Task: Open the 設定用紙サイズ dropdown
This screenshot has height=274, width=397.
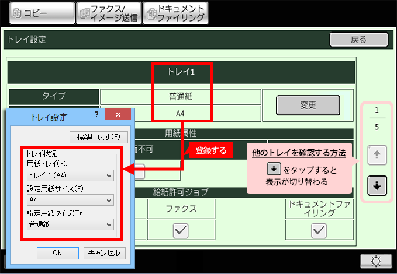Action: pos(70,200)
